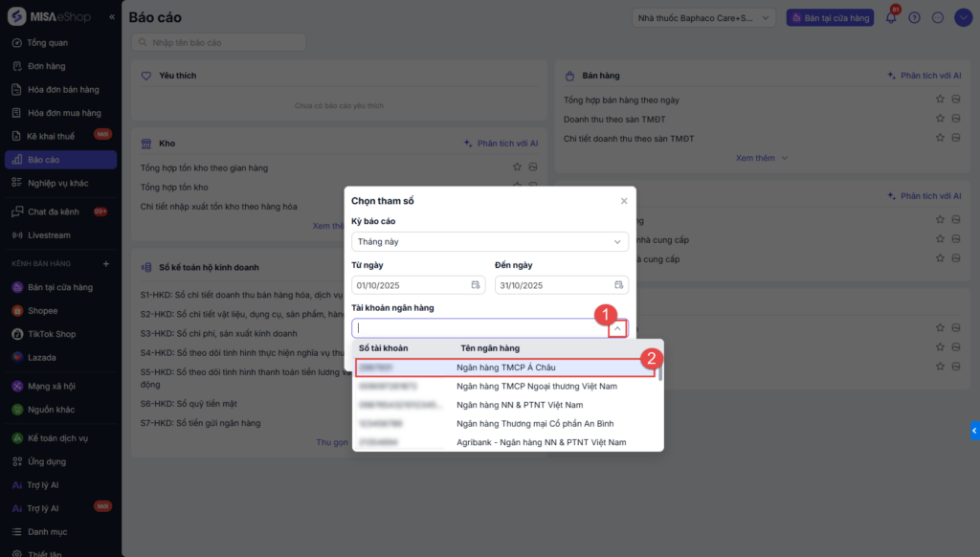Viewport: 980px width, 557px height.
Task: Click the MISA eShop logo
Action: (x=50, y=16)
